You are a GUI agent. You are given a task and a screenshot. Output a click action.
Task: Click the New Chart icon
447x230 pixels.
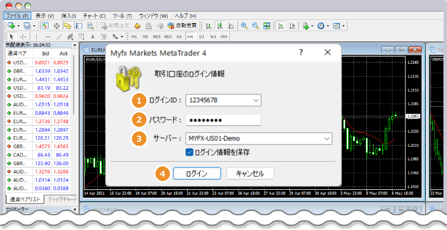11,26
